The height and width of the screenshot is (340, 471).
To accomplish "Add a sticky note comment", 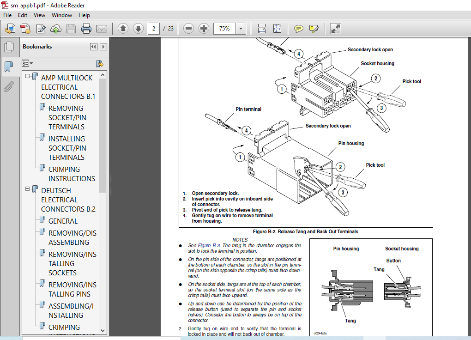I will [298, 29].
